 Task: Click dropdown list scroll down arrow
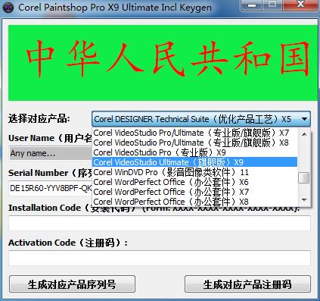[304, 200]
